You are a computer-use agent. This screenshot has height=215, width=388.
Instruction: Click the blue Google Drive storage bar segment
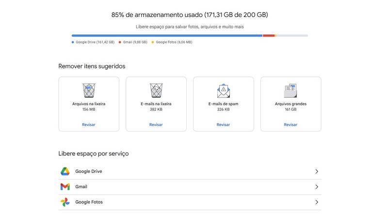coord(167,35)
